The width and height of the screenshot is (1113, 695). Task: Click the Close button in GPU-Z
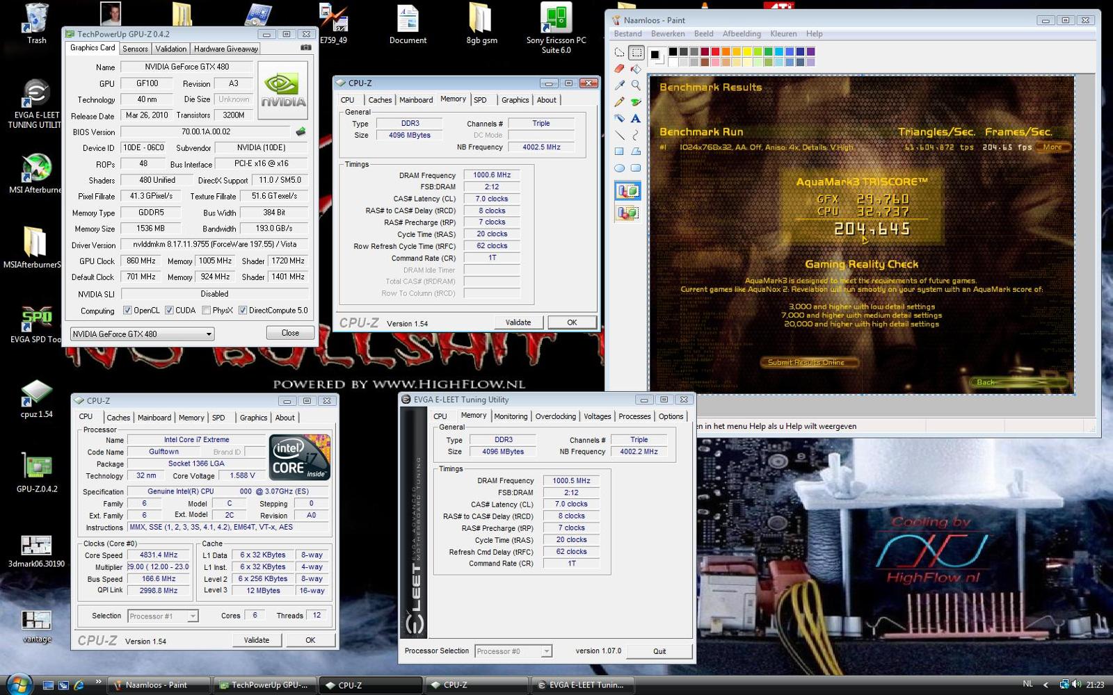290,333
